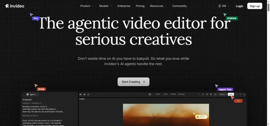Switch to the Audio tab in editor
The width and height of the screenshot is (270, 126).
point(158,94)
